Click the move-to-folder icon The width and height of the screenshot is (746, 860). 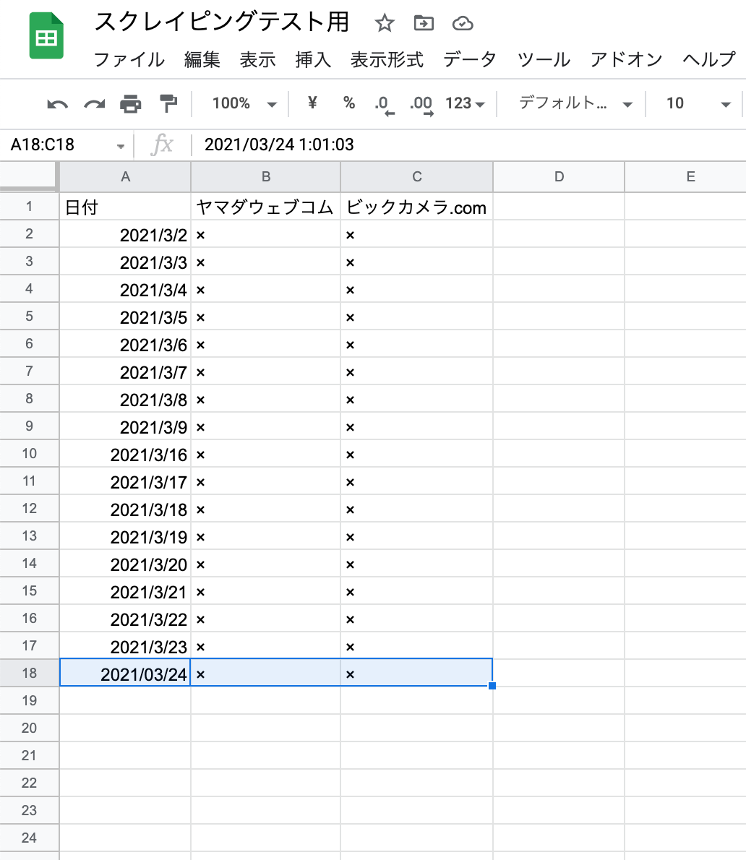click(x=424, y=24)
